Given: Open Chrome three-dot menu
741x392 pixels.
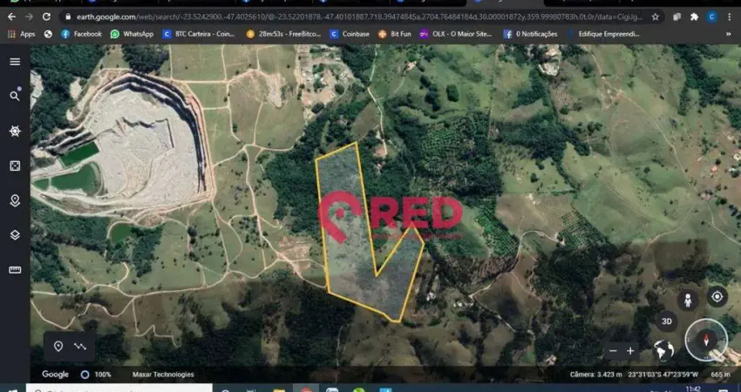Looking at the screenshot, I should 729,17.
